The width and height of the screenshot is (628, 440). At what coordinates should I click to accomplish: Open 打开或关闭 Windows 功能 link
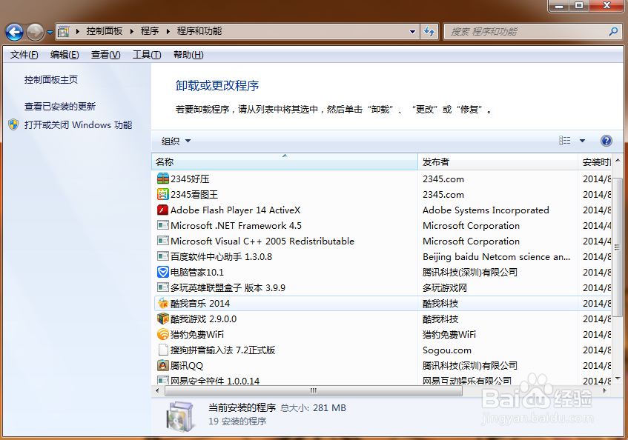coord(78,124)
